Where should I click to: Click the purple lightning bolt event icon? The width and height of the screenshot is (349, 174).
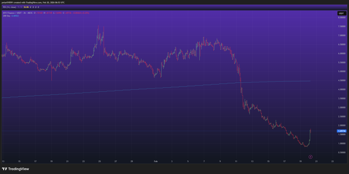(x=310, y=157)
